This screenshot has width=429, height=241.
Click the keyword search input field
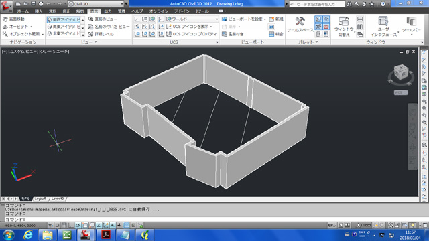[317, 4]
